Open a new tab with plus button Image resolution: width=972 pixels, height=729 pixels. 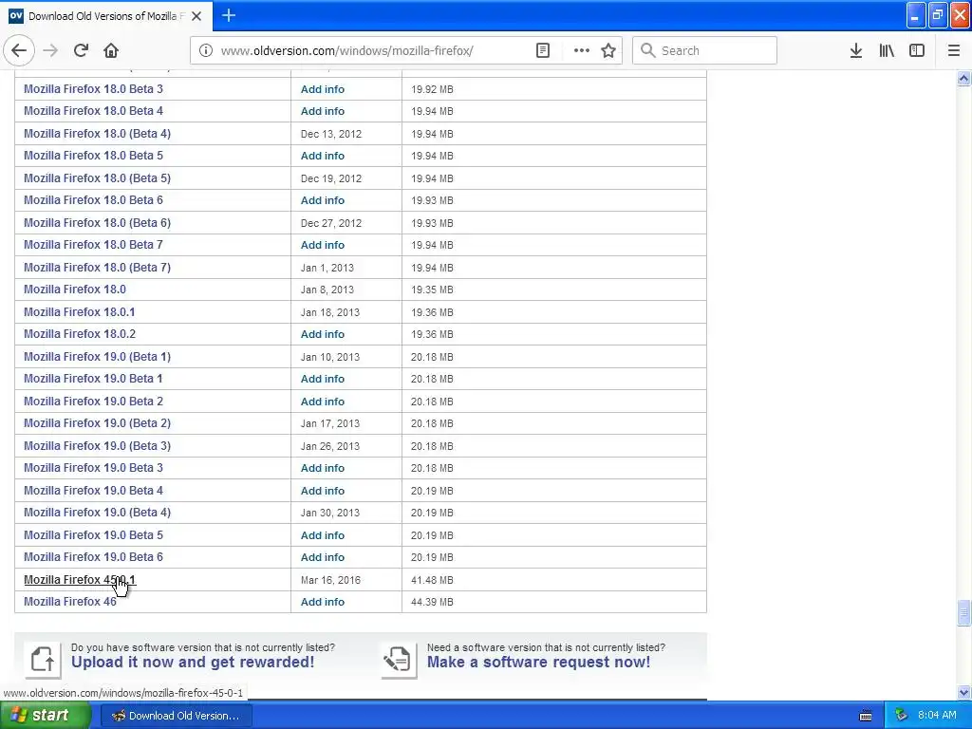pos(229,15)
